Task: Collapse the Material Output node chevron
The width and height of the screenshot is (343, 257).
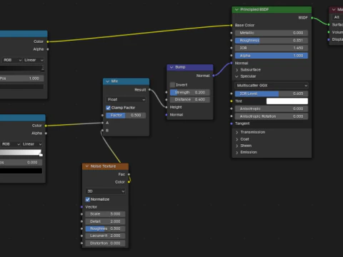Action: coord(334,9)
